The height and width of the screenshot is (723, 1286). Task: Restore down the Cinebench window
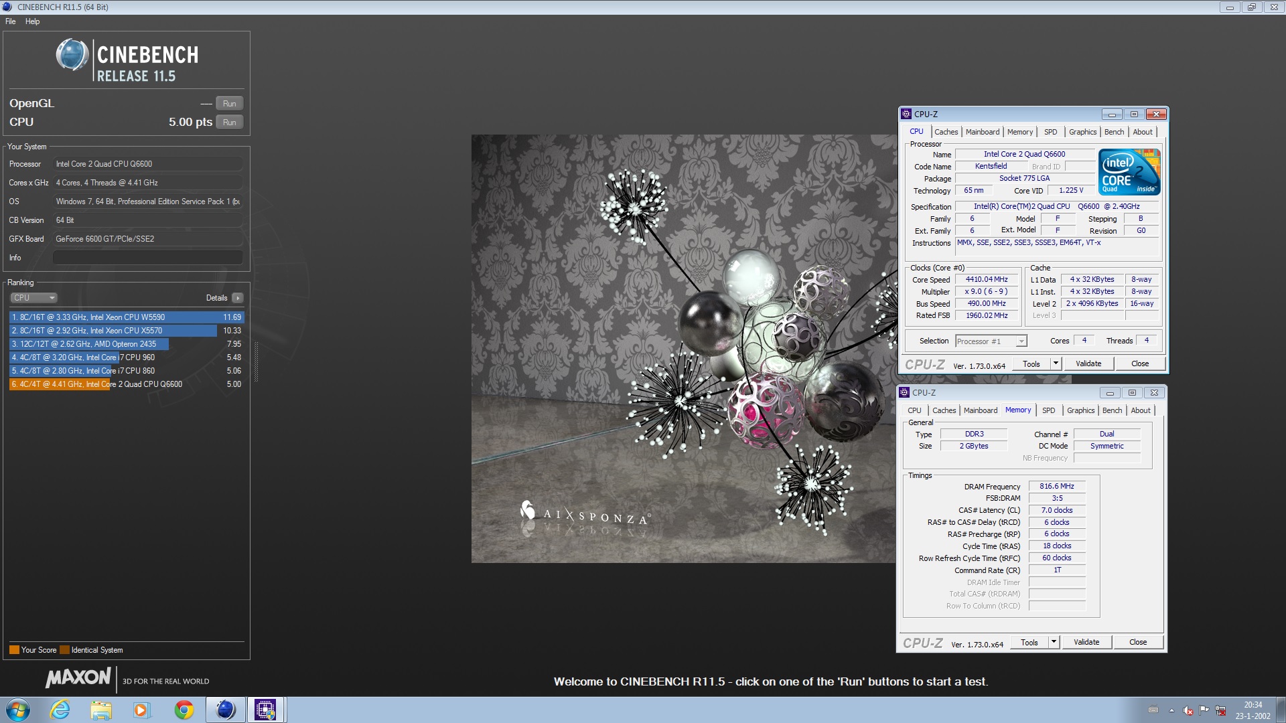1252,7
